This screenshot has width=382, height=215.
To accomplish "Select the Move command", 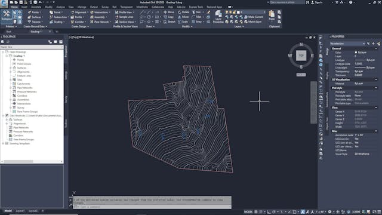I will coord(169,12).
